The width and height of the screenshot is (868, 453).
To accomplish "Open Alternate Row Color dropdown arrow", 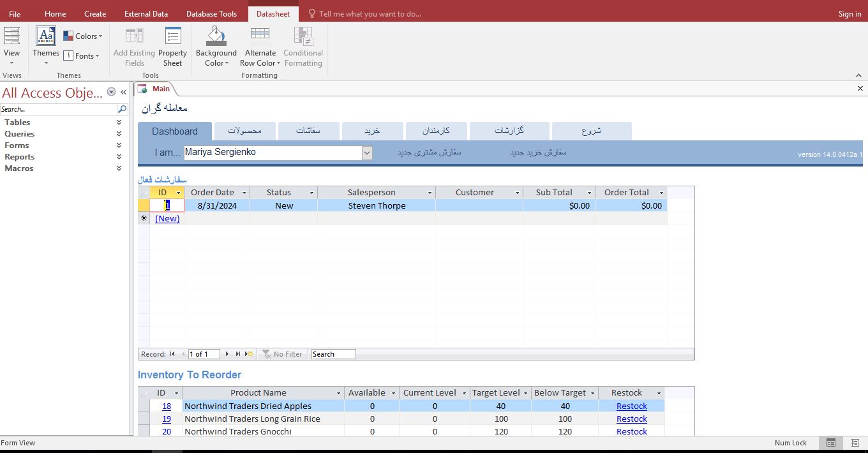I will point(279,64).
